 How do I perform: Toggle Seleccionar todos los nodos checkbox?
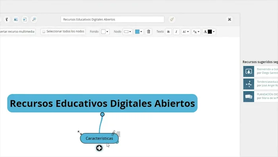pos(44,32)
